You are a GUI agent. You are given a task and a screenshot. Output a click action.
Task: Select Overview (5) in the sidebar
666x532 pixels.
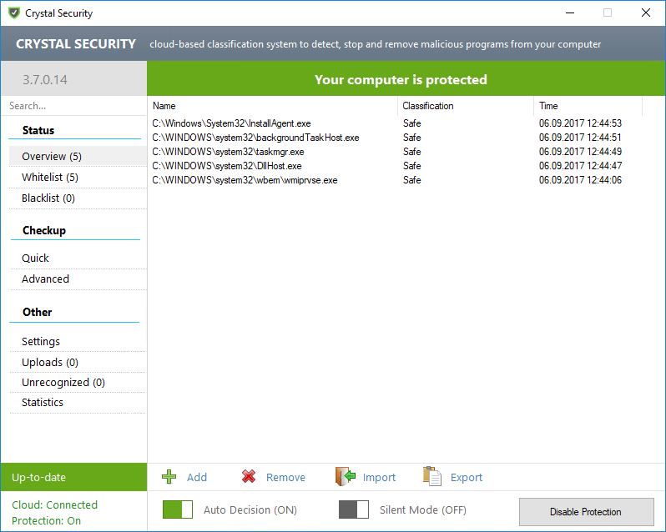52,157
